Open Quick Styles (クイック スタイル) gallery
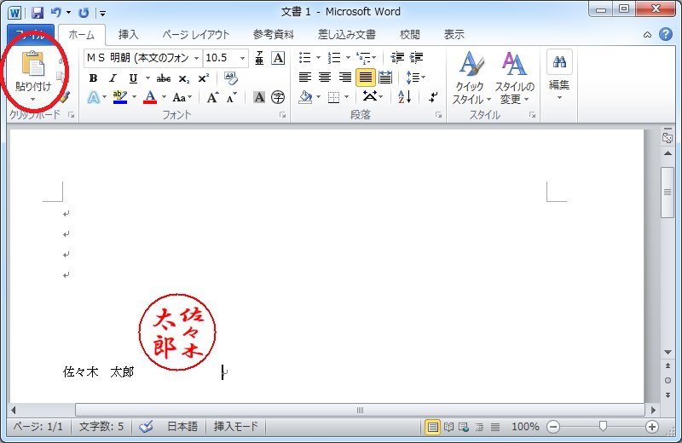This screenshot has height=443, width=682. [471, 78]
